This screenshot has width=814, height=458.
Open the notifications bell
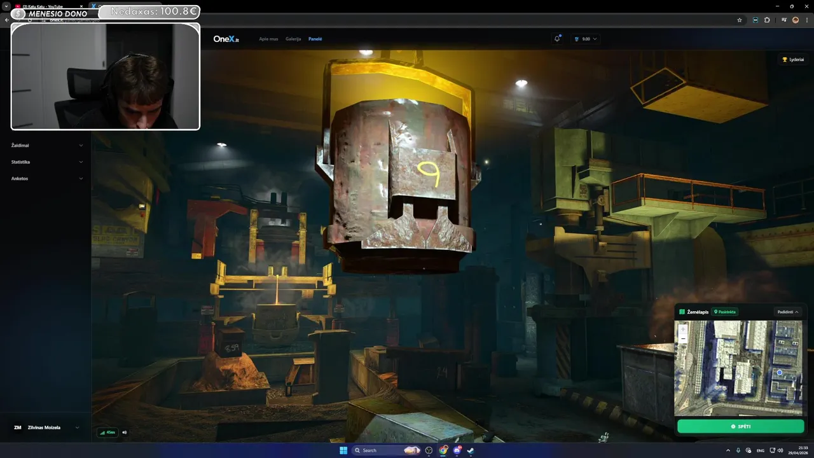557,39
